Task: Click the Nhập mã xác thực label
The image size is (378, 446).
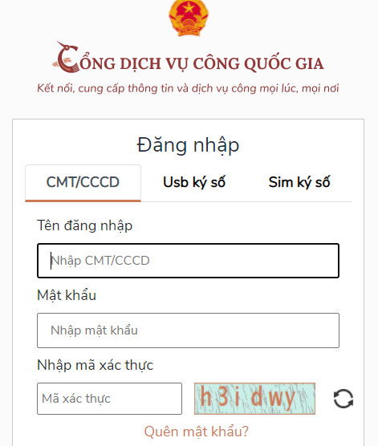Action: tap(95, 365)
